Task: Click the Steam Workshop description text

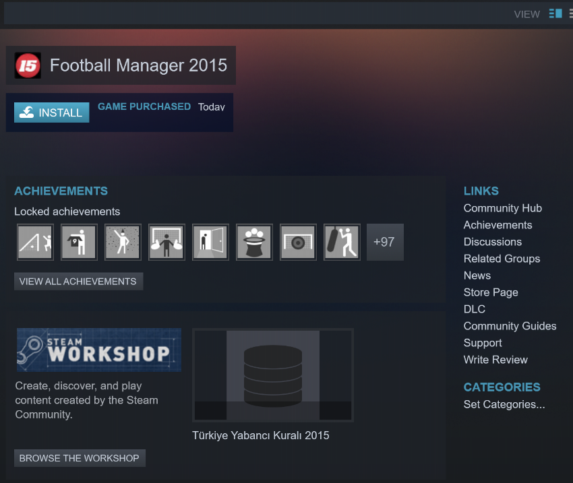Action: click(86, 400)
